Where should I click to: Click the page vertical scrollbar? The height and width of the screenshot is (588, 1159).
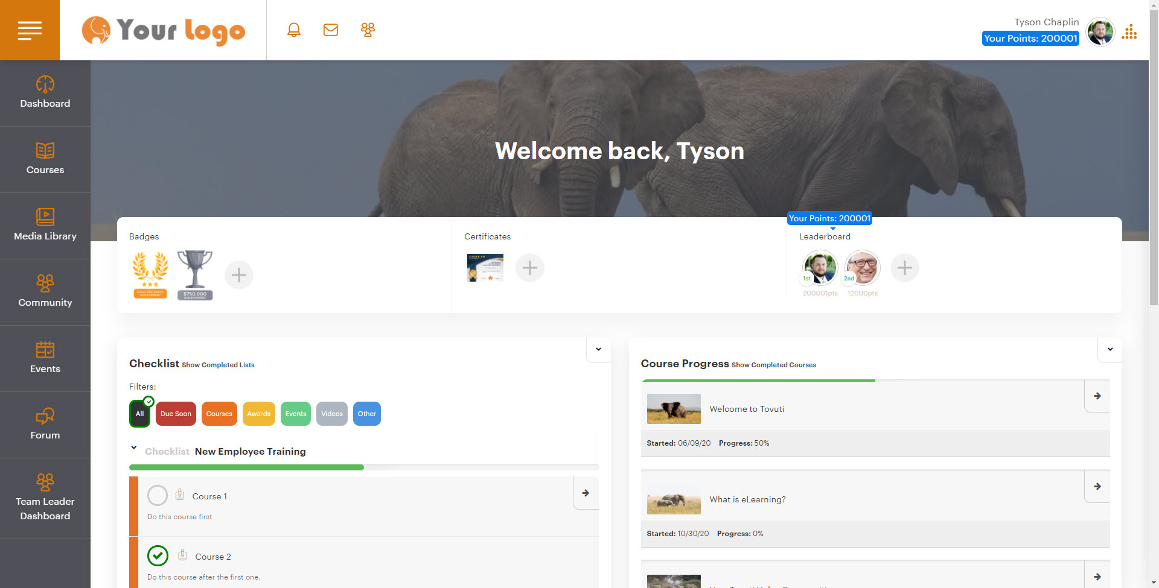(1154, 157)
